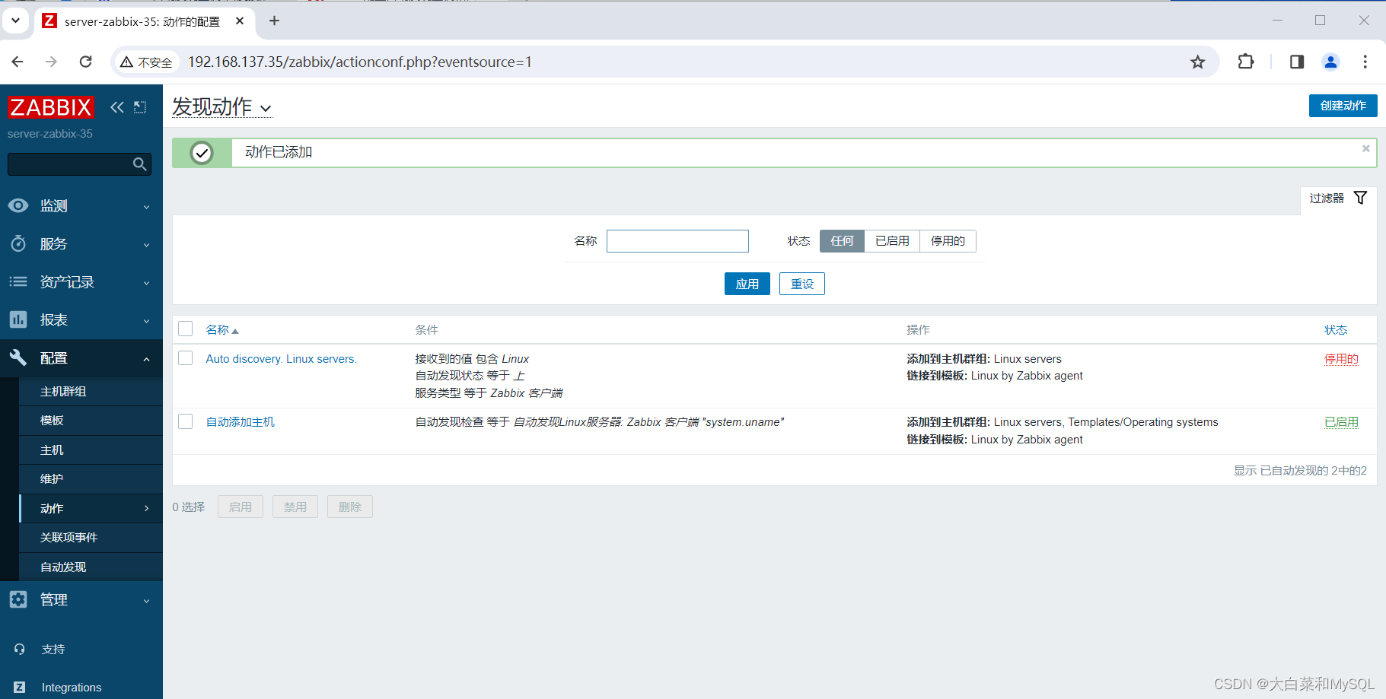Open 主机群组 in the sidebar
The image size is (1386, 699).
(x=91, y=392)
